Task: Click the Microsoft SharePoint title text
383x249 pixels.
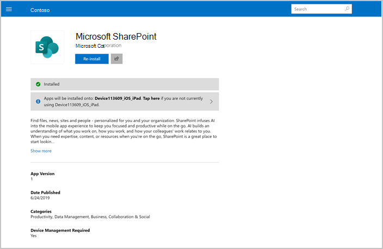Action: click(116, 36)
